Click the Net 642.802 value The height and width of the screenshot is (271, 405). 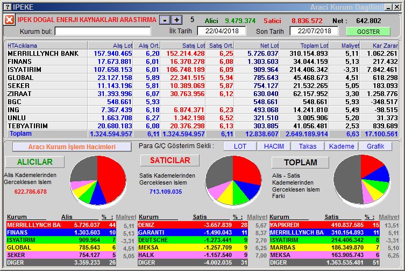point(368,20)
